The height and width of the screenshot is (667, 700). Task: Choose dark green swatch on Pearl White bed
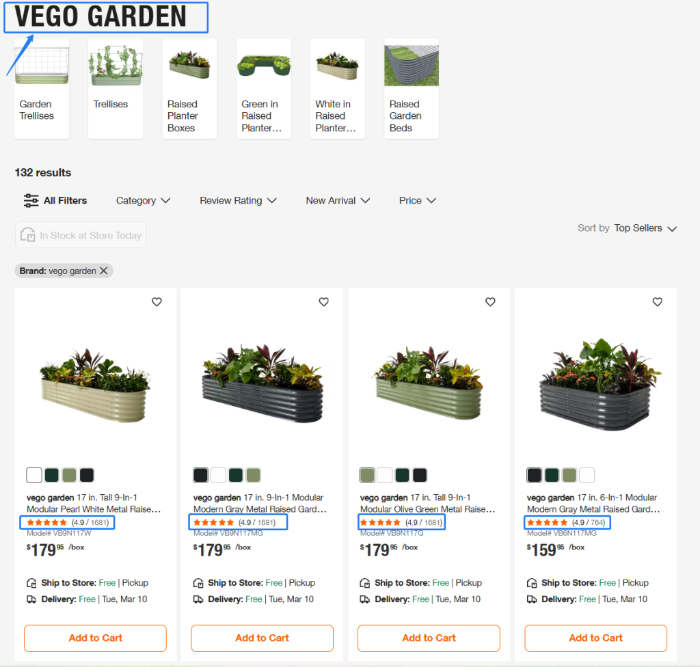coord(52,475)
